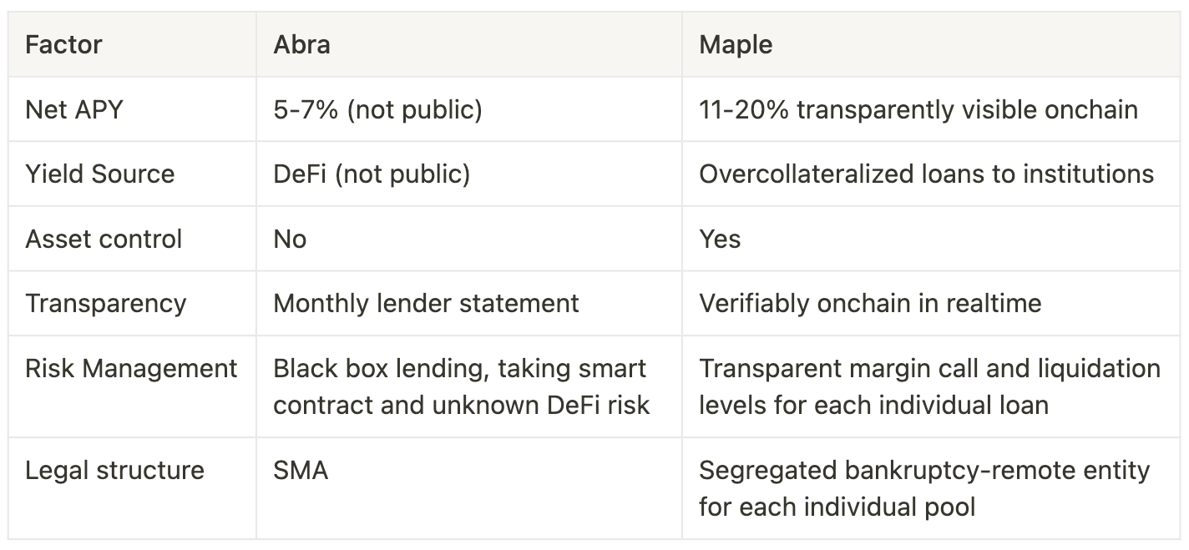1189x550 pixels.
Task: Click the 11-20% transparently visible onchain cell
Action: (931, 109)
